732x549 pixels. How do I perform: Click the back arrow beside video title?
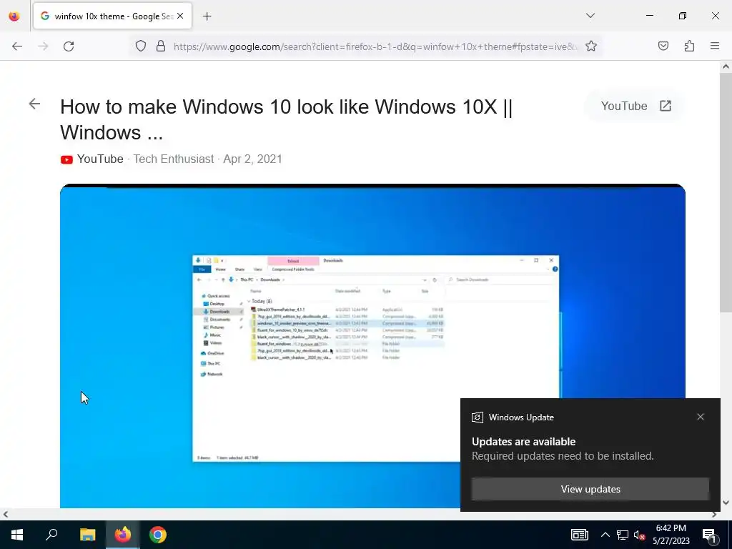pos(34,104)
